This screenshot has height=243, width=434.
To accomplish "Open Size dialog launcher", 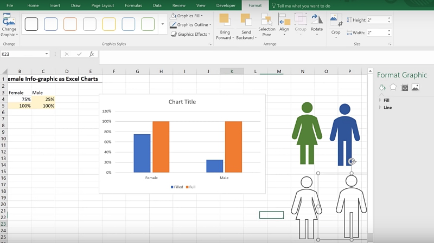I will [390, 44].
